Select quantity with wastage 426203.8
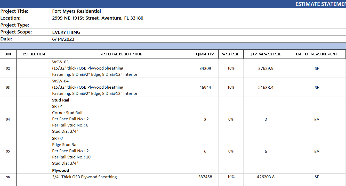This screenshot has height=186, width=346. pos(266,177)
